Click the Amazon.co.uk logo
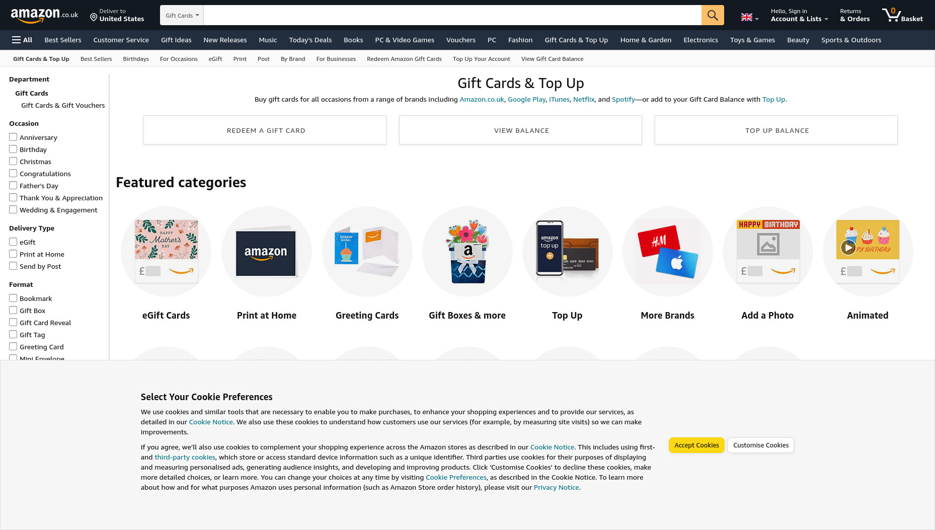 [44, 16]
